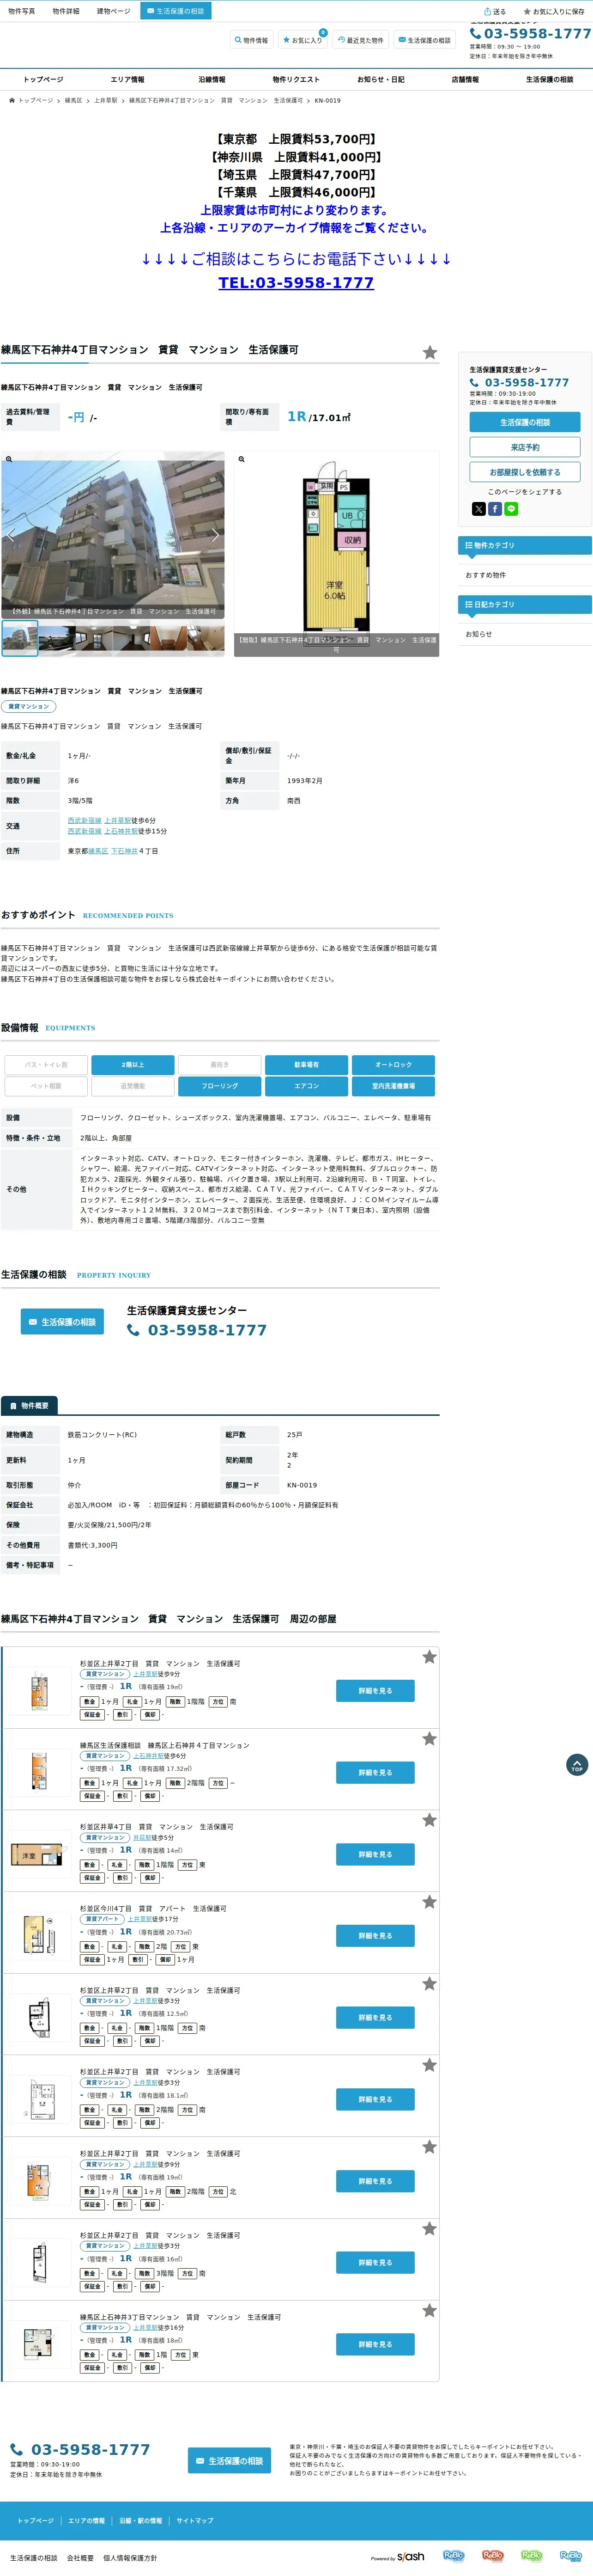The width and height of the screenshot is (593, 2576).
Task: Open エリア情報 in main navigation
Action: [127, 79]
